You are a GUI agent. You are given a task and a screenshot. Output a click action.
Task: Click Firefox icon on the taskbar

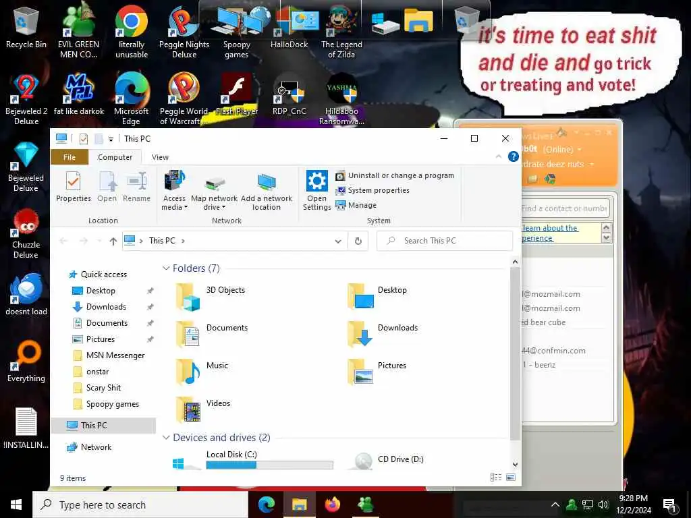[x=333, y=505]
